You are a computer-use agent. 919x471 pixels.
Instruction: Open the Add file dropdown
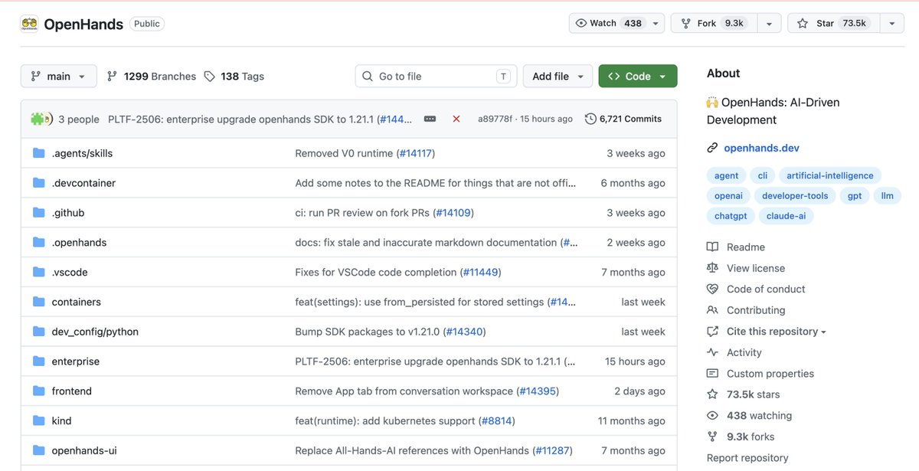click(x=558, y=76)
